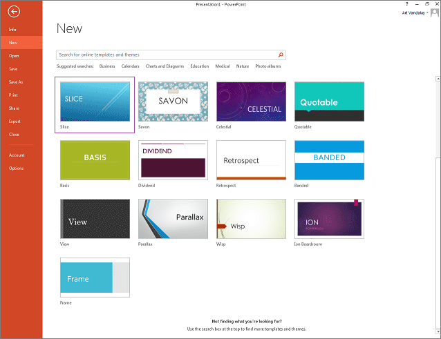Choose the Dividend theme thumbnail

click(173, 160)
